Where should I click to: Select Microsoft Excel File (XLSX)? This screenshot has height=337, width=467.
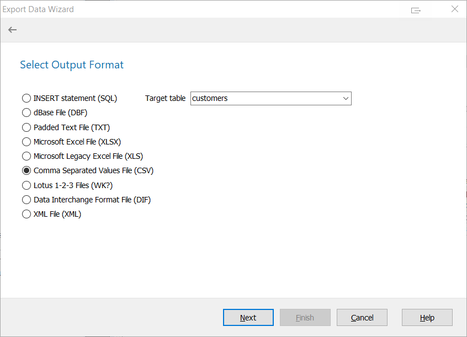click(x=26, y=142)
